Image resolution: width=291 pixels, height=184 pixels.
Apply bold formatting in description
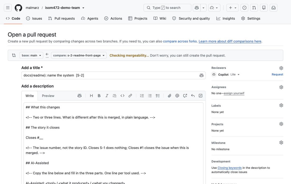pos(99,96)
